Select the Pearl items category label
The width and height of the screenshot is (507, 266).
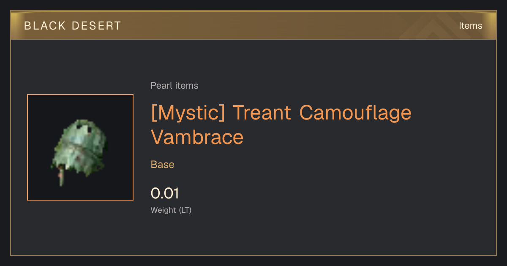(174, 86)
